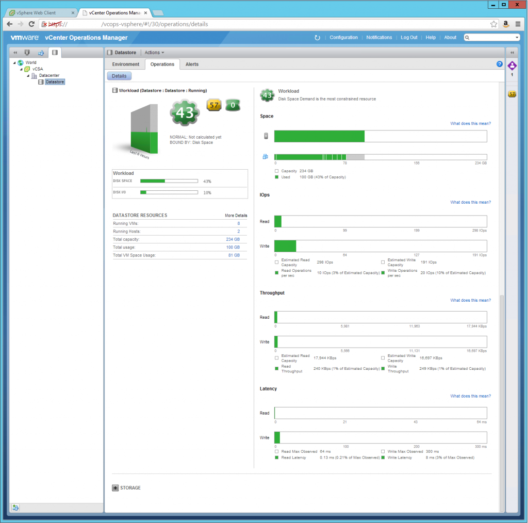Click the datastore capacity icon beside Space bar
This screenshot has width=528, height=523.
click(x=266, y=136)
